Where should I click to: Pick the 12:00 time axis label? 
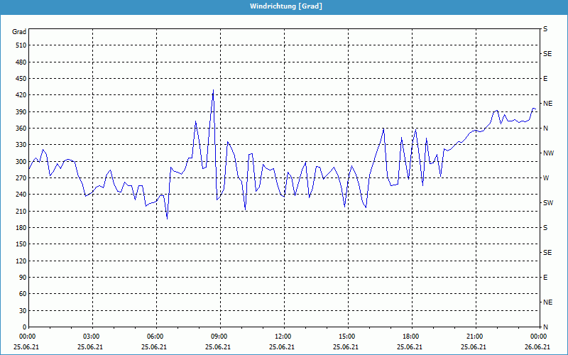283,337
